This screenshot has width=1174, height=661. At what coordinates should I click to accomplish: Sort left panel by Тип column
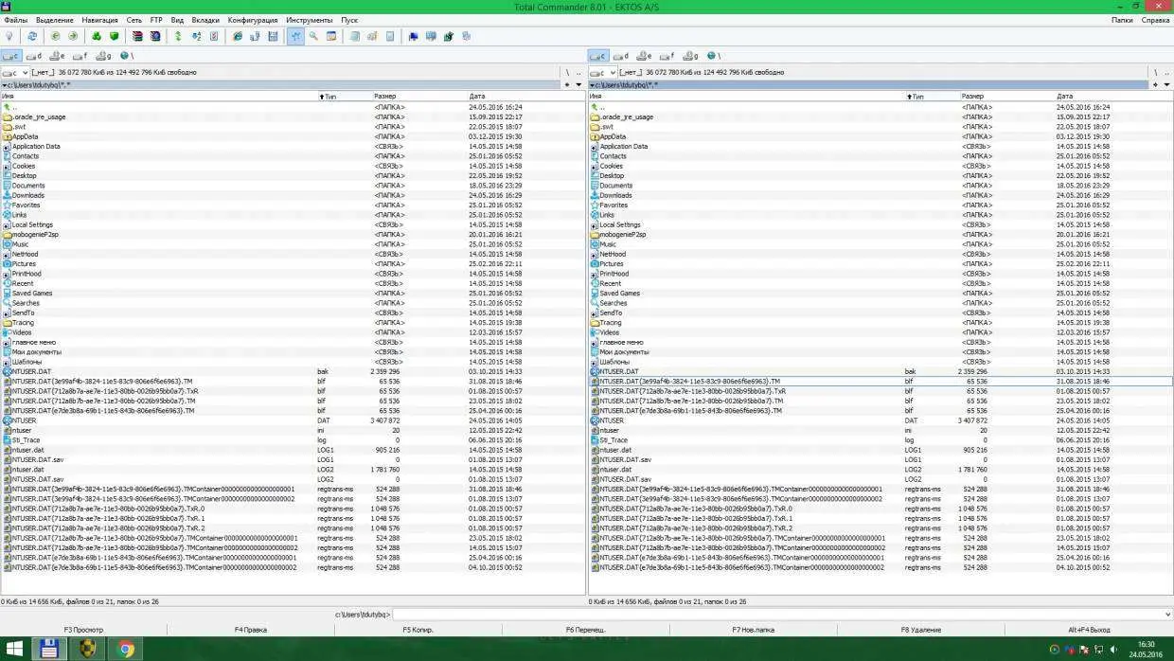[344, 97]
